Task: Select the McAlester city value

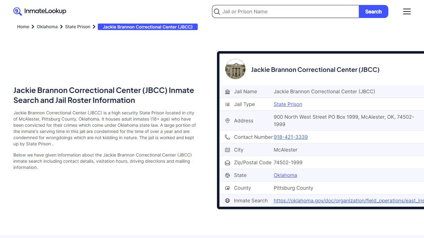Action: pos(286,150)
